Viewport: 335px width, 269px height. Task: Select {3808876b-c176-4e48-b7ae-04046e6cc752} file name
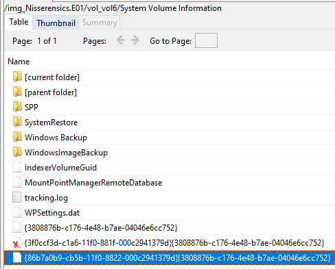point(101,228)
